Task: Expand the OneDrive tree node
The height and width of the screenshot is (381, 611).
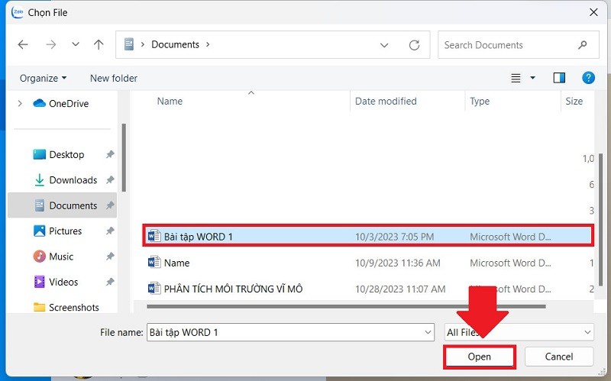Action: pyautogui.click(x=20, y=104)
